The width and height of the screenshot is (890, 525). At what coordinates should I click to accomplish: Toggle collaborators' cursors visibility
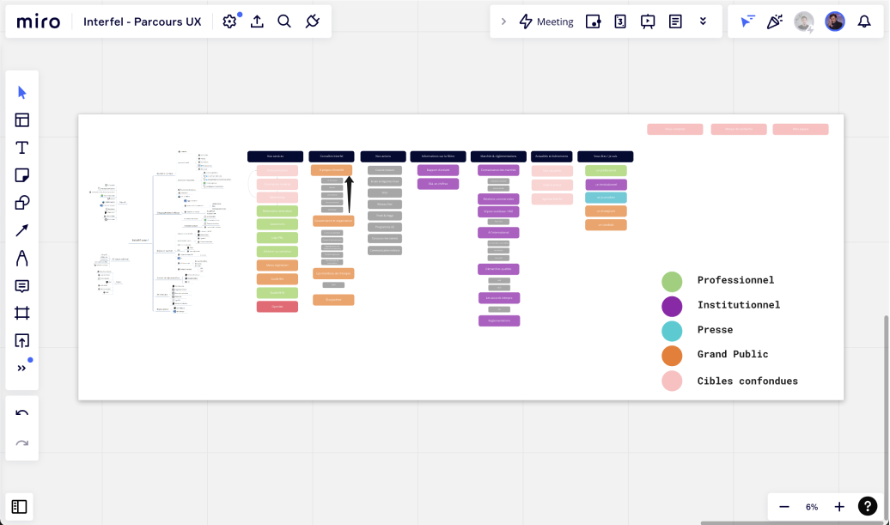pyautogui.click(x=747, y=21)
